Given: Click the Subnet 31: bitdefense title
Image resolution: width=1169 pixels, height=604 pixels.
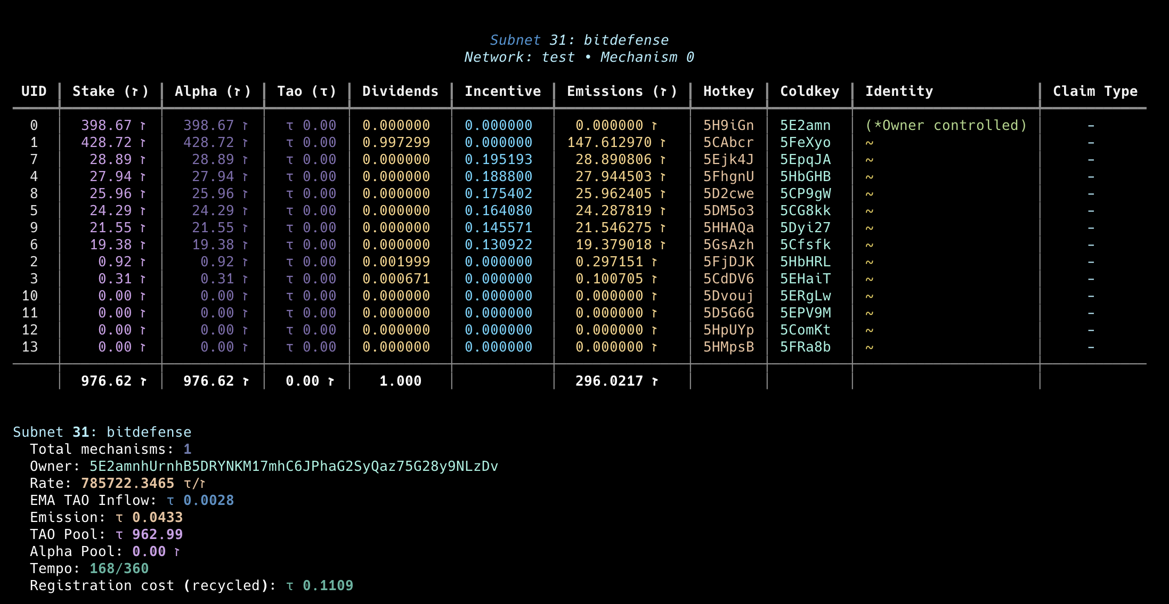Looking at the screenshot, I should tap(579, 40).
